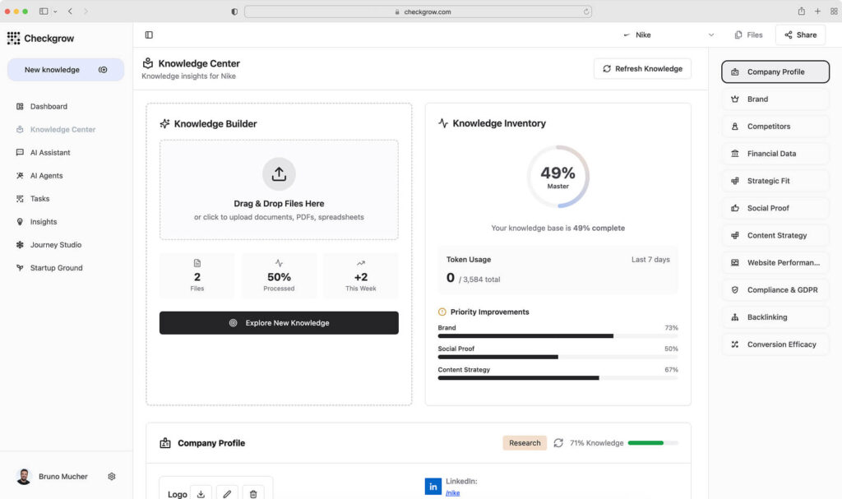Expand Safari sidebar options chevron

click(x=55, y=12)
